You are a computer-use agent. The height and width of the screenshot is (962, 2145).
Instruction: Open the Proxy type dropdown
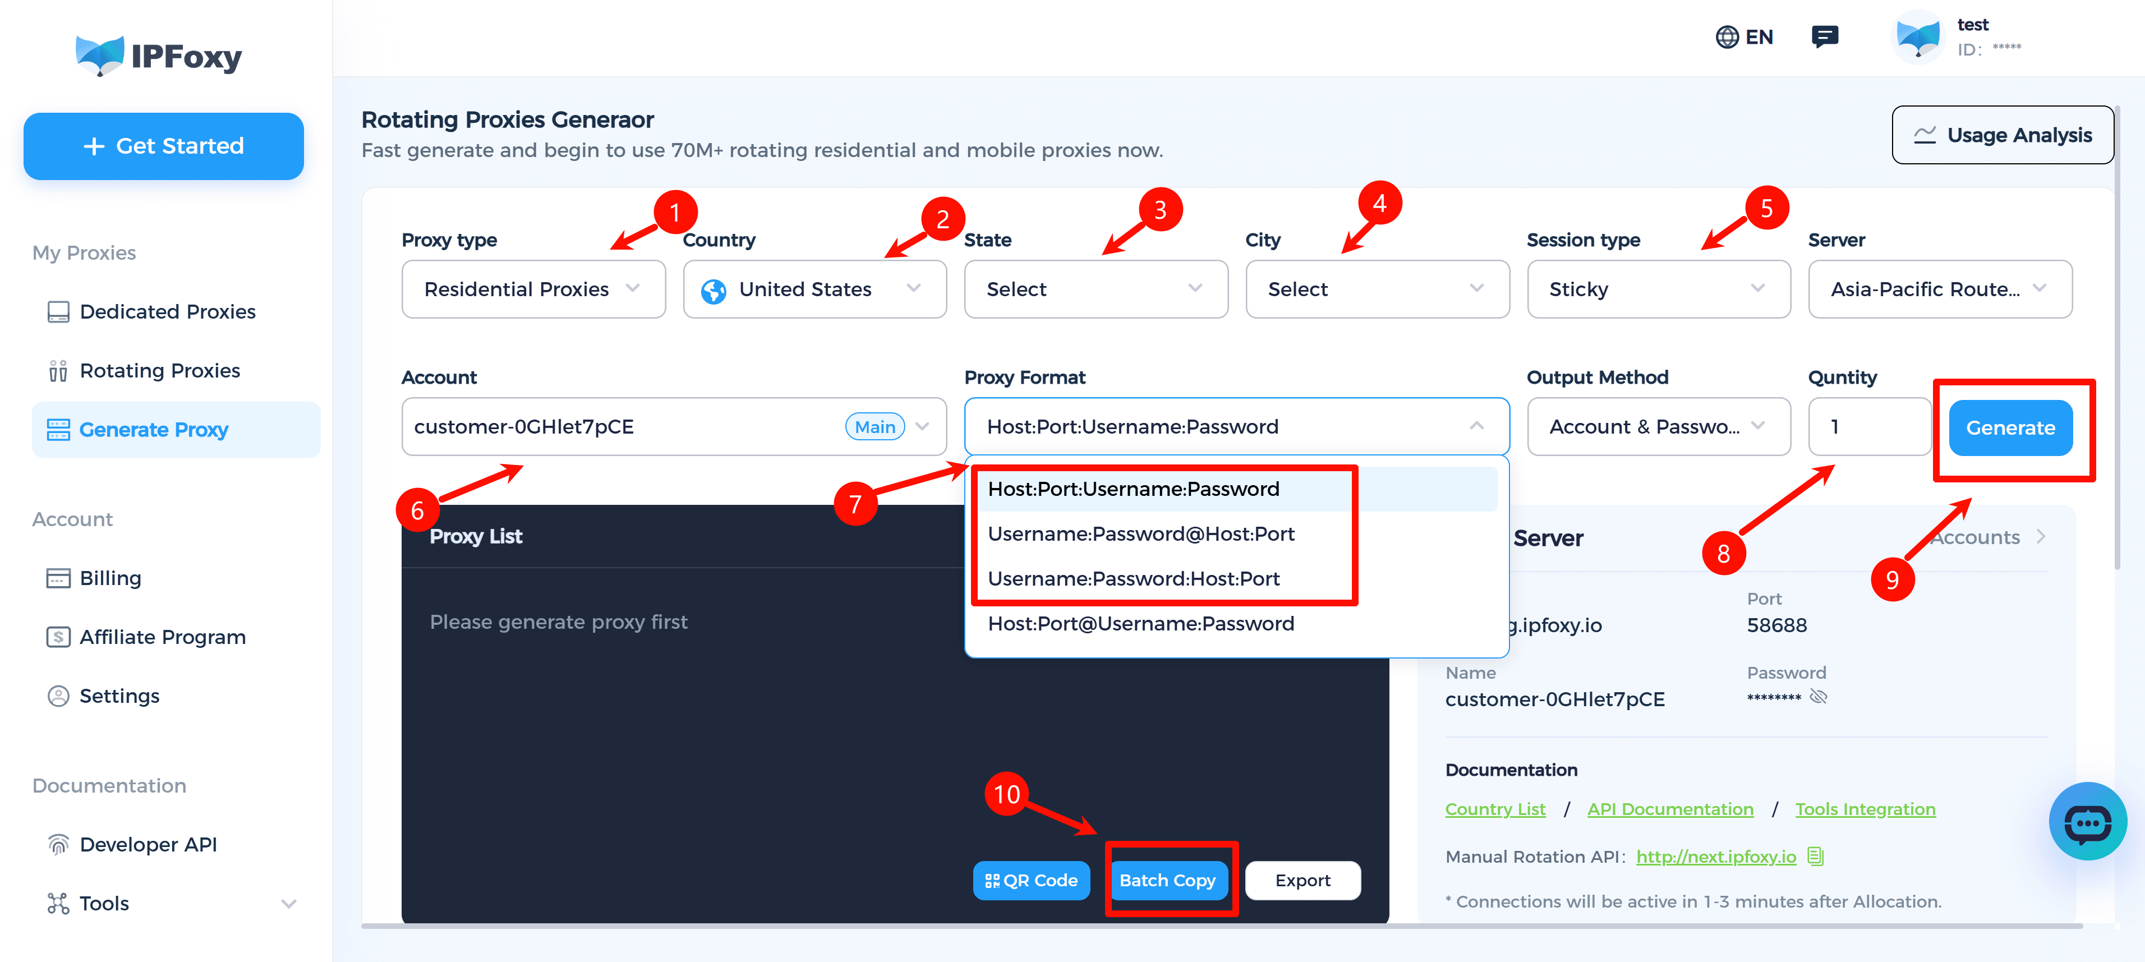[x=534, y=289]
